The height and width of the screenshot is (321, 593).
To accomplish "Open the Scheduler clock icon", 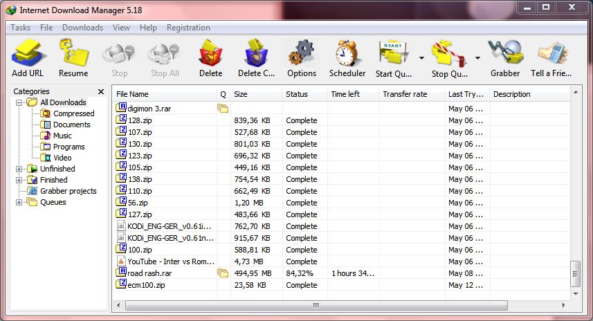I will point(347,53).
